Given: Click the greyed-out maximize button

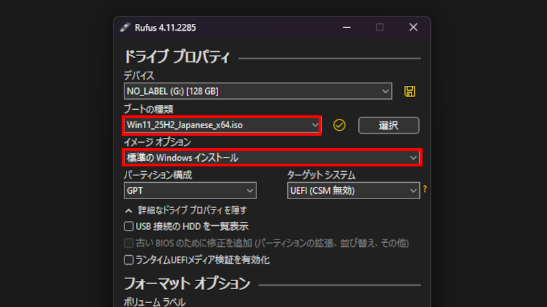Looking at the screenshot, I should click(380, 27).
